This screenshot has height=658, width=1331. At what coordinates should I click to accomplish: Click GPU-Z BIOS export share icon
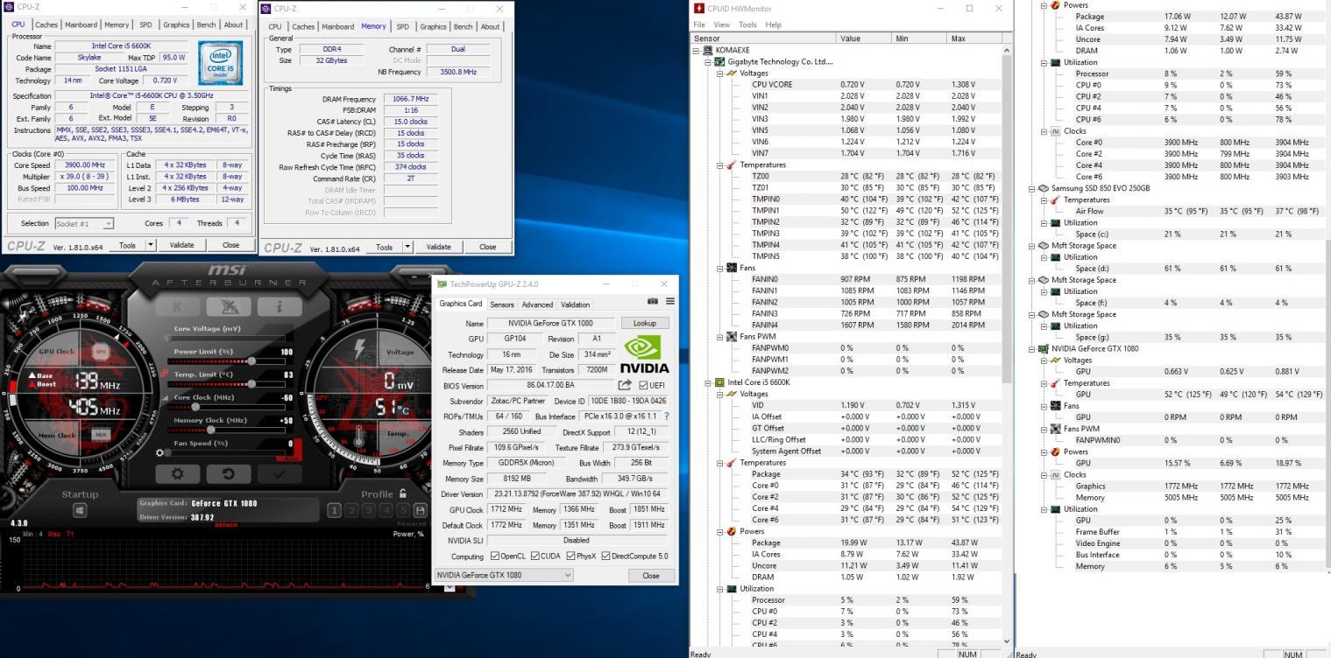(x=625, y=385)
